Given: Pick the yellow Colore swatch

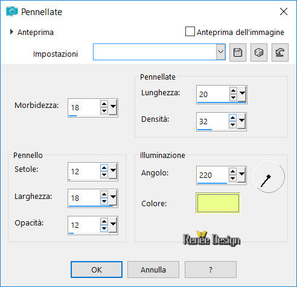Looking at the screenshot, I should [x=218, y=203].
